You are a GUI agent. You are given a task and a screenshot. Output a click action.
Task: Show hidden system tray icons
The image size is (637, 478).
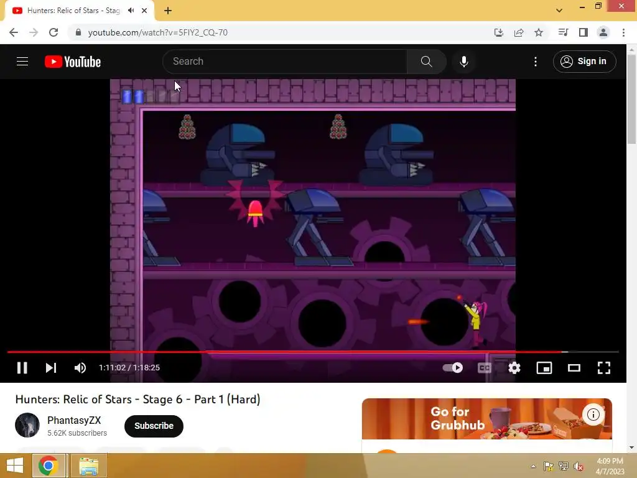click(533, 466)
